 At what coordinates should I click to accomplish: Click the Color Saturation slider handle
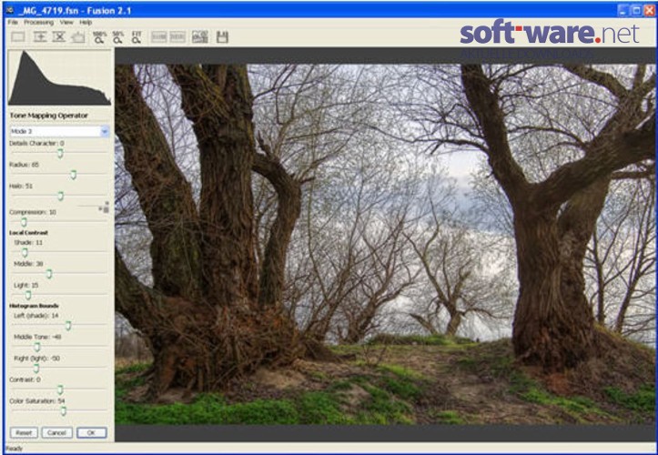(63, 411)
